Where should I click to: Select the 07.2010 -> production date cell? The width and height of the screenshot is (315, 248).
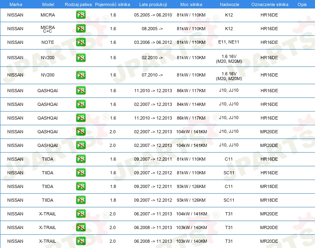point(152,75)
